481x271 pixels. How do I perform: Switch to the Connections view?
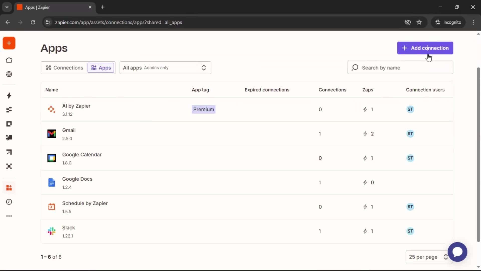point(64,68)
